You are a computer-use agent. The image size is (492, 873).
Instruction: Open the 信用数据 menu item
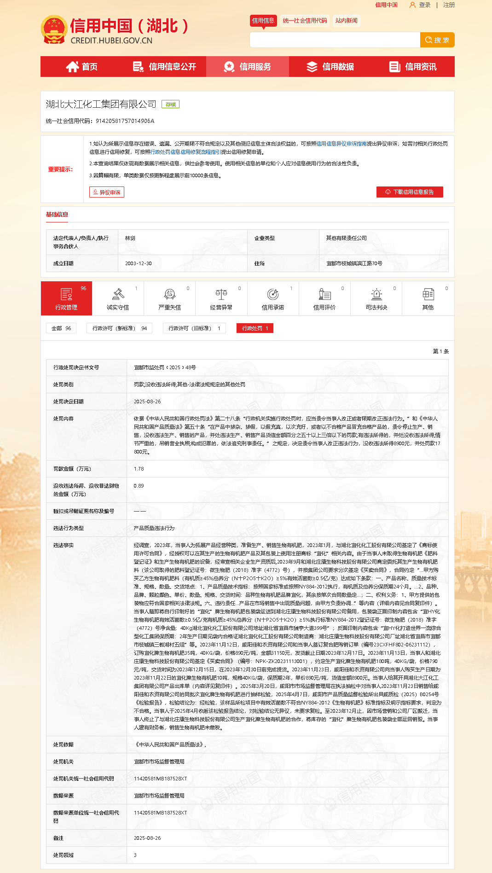(330, 67)
